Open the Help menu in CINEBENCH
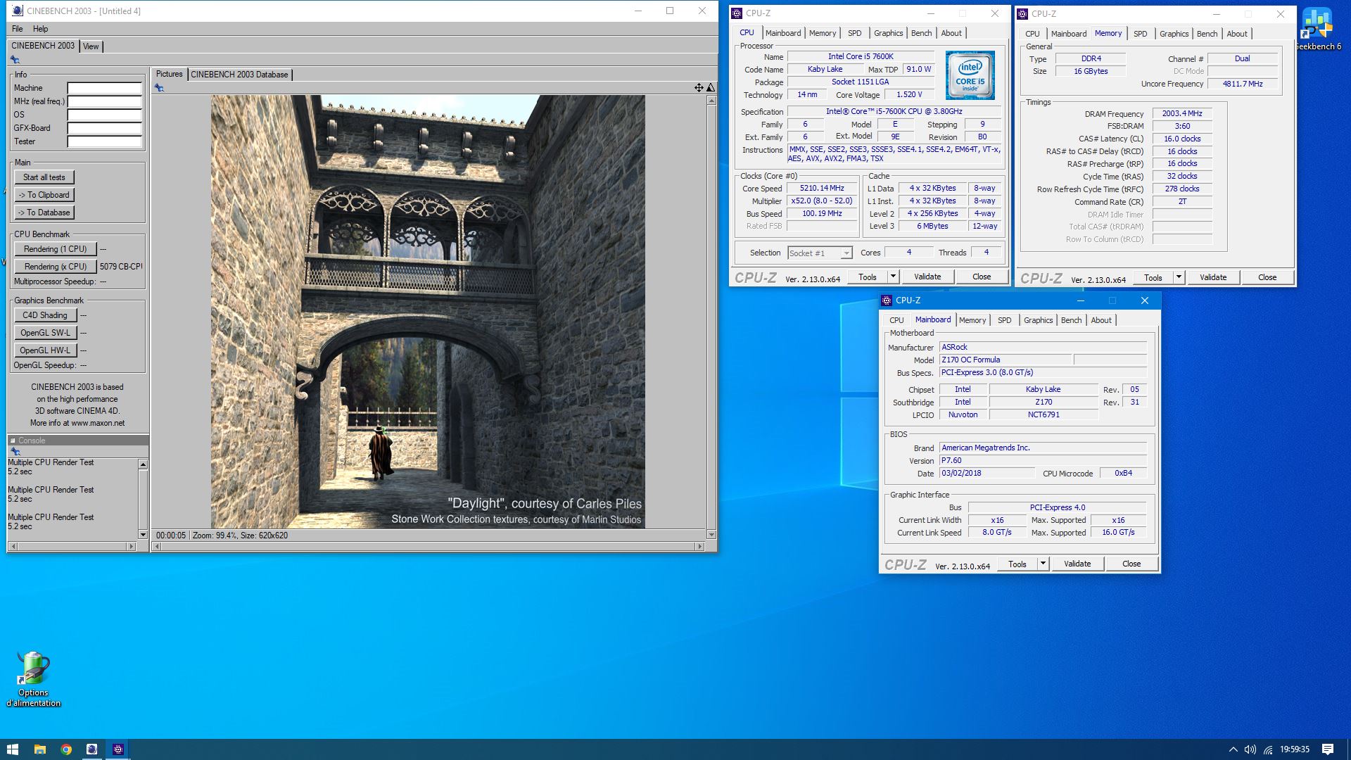This screenshot has width=1351, height=760. point(41,29)
